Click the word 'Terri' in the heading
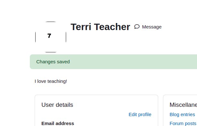This screenshot has height=126, width=197. [81, 27]
